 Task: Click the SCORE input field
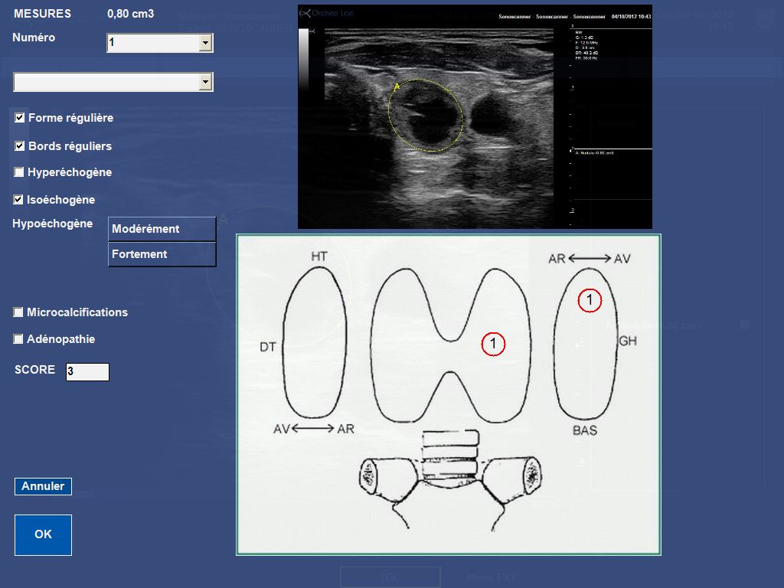(x=87, y=371)
